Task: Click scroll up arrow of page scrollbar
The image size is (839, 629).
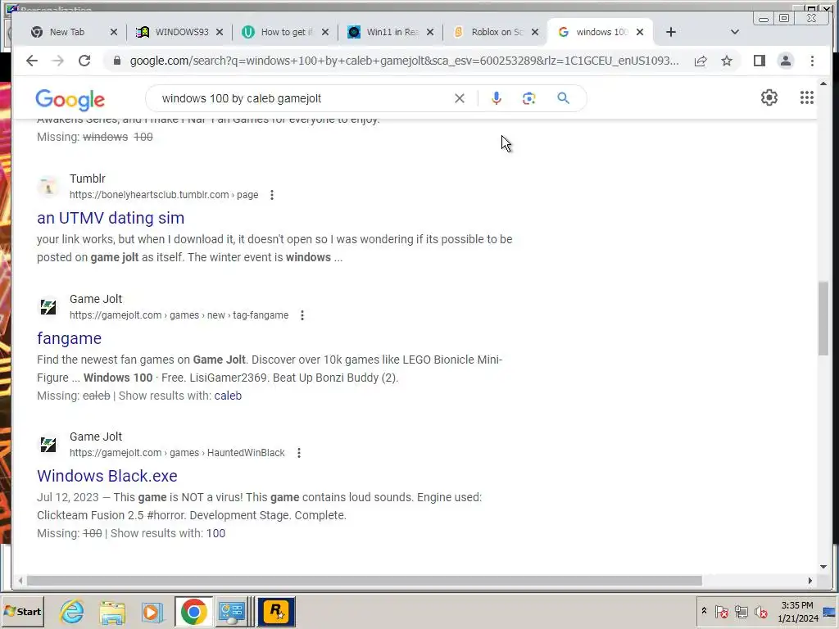Action: (x=823, y=84)
